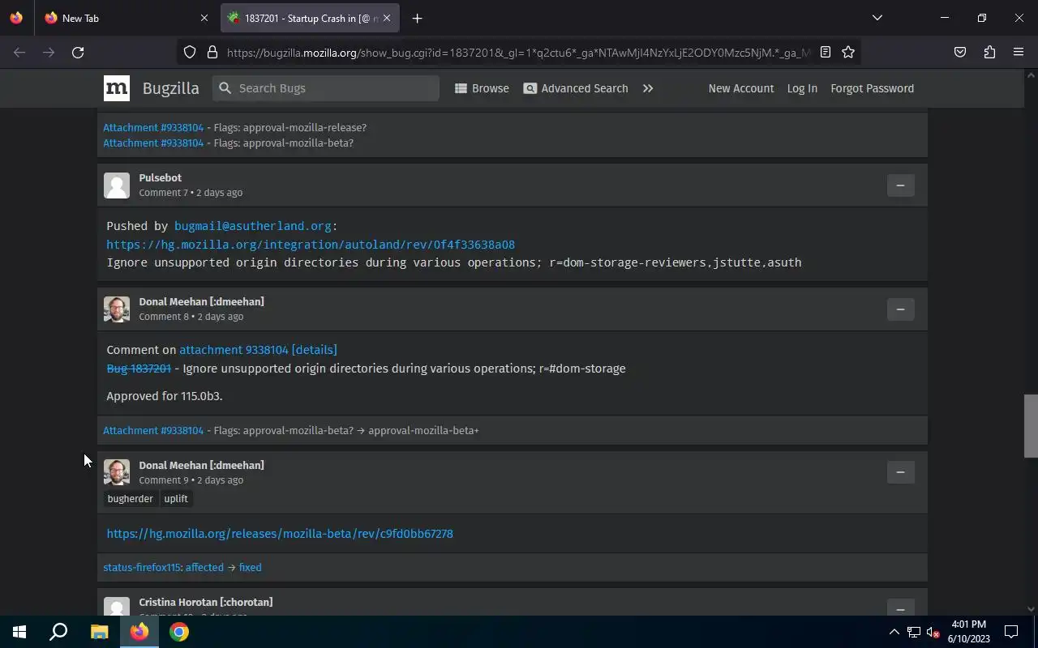
Task: Expand more header links chevrons
Action: point(648,88)
